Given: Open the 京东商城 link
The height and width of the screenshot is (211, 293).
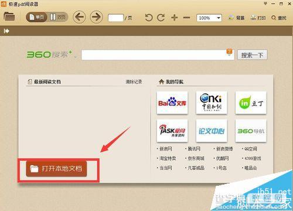Looking at the screenshot, I should tap(196, 158).
